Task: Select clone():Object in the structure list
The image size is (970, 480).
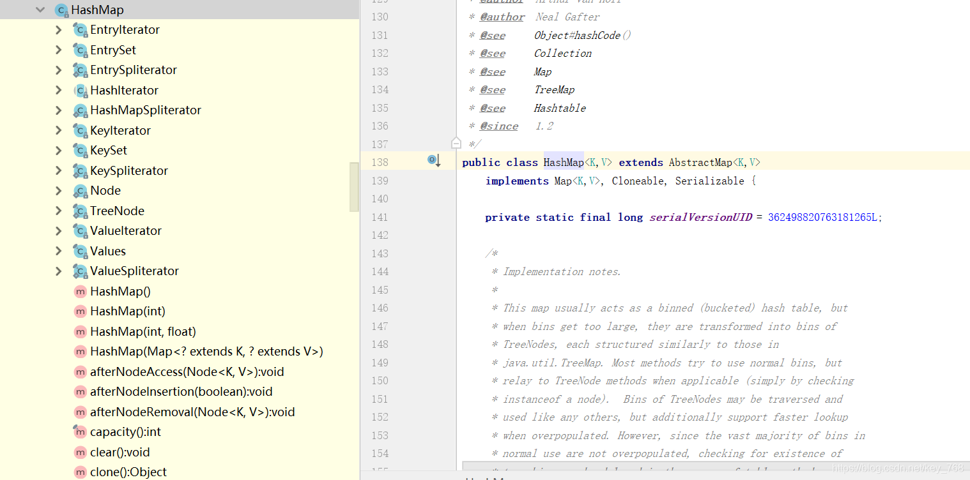Action: pos(128,472)
